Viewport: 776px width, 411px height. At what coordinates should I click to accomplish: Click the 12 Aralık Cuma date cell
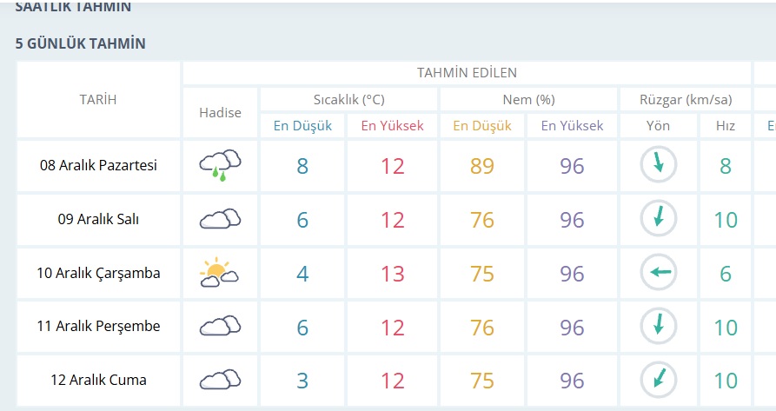pos(98,380)
